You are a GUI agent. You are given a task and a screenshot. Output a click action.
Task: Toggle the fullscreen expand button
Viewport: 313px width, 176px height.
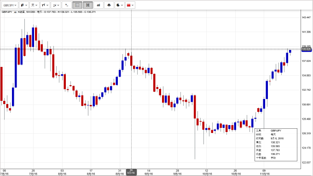pos(88,5)
